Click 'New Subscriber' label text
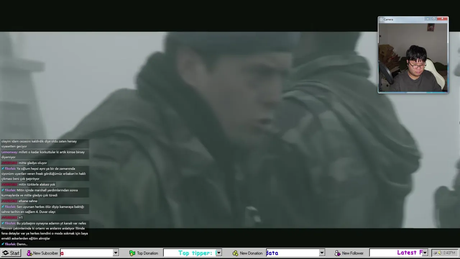460x259 pixels. coord(45,253)
